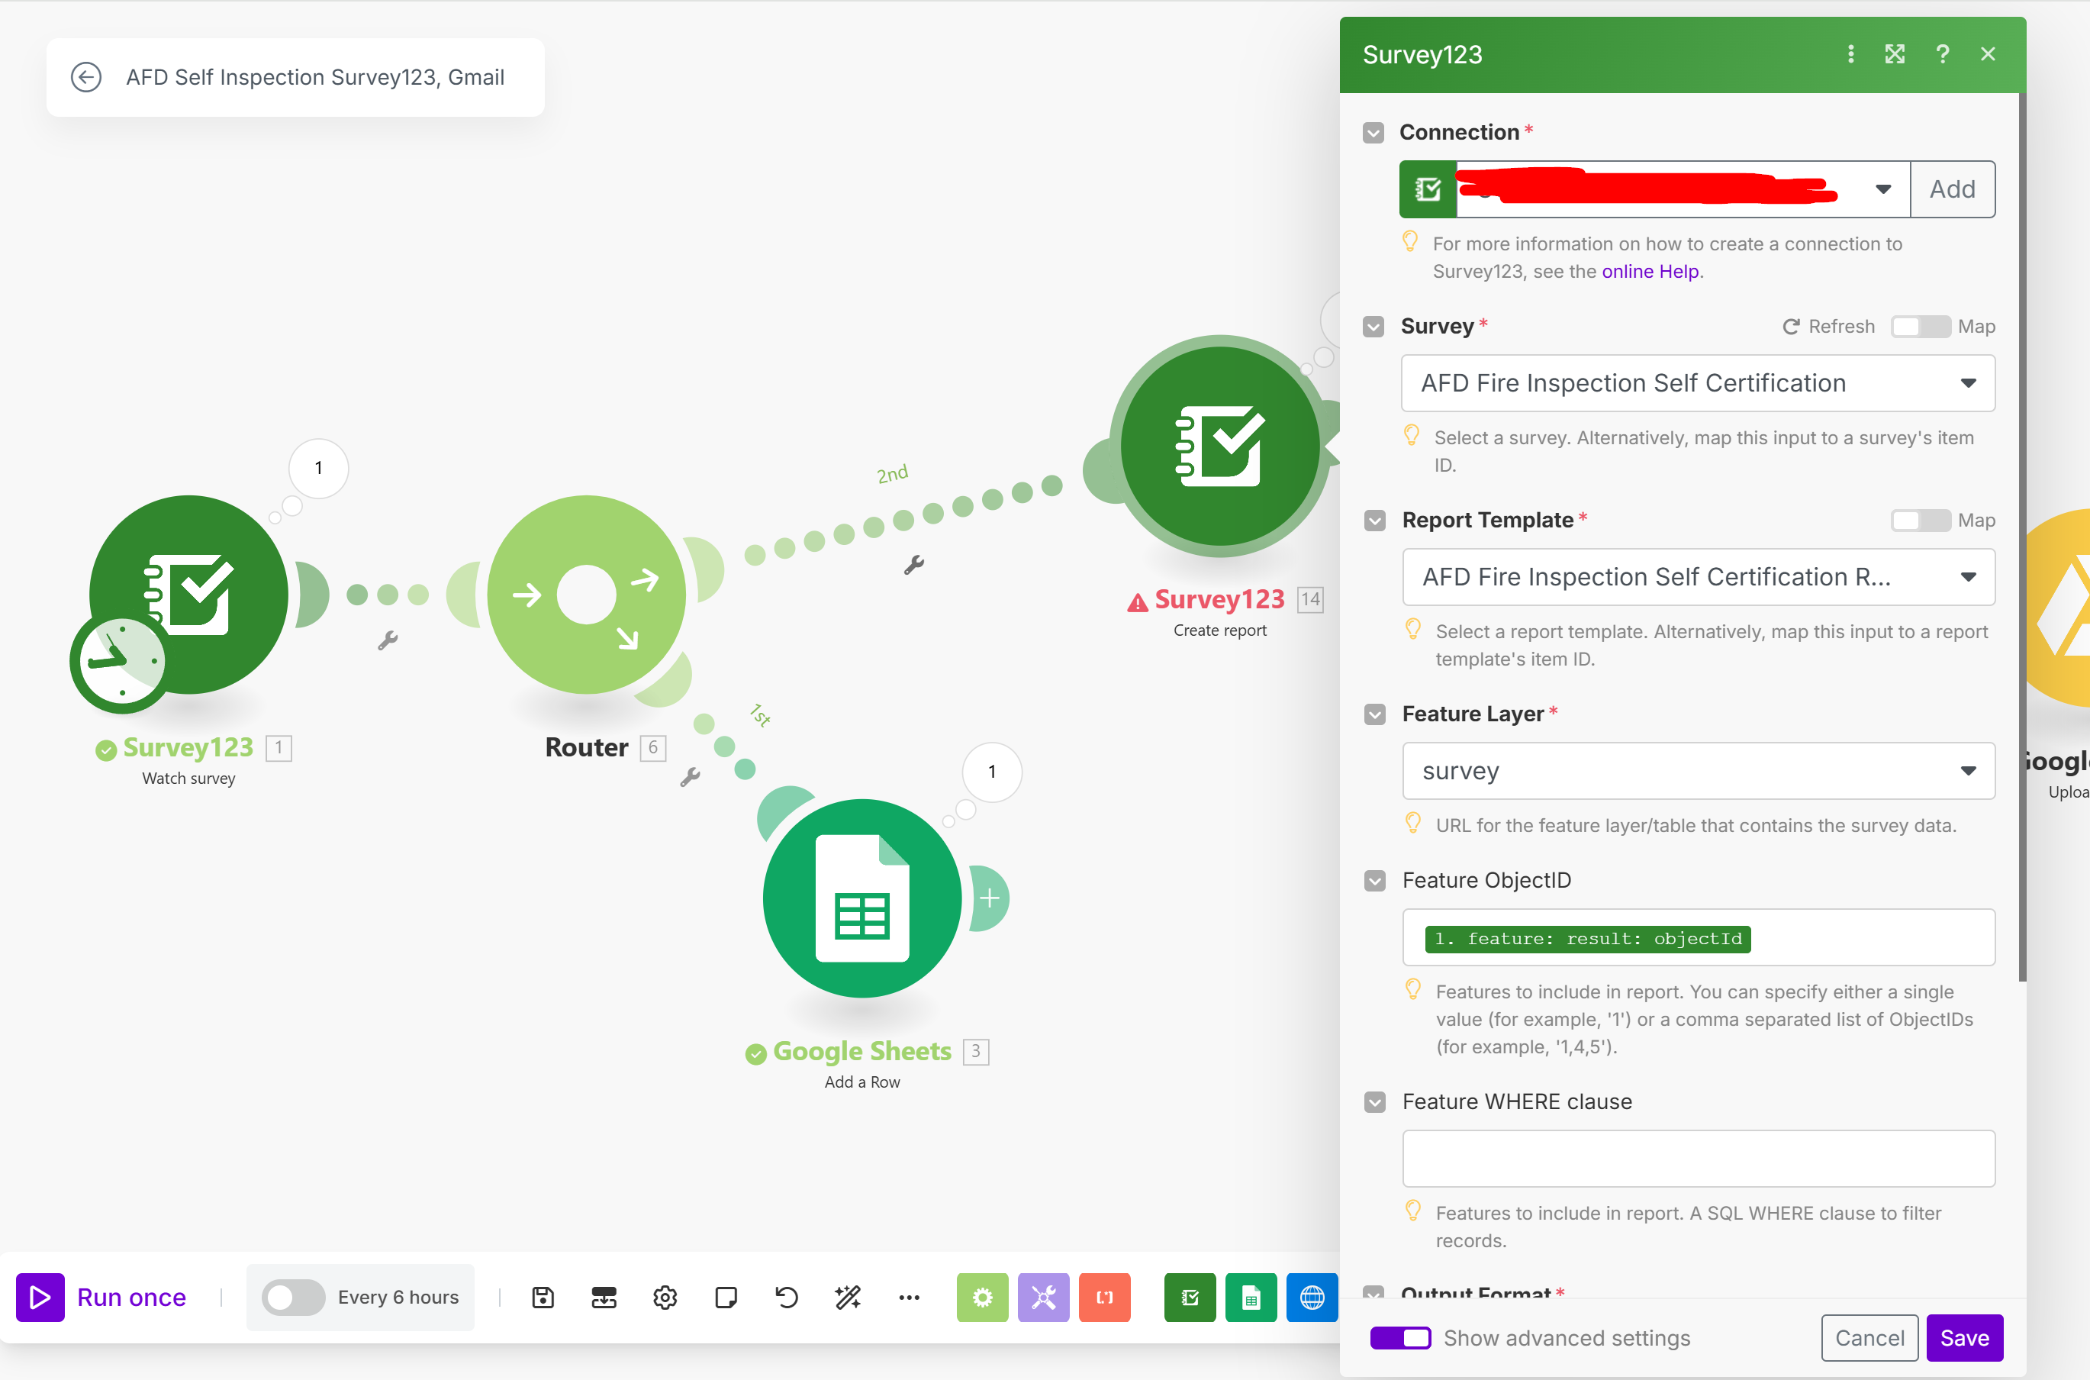Expand the Survey123 panel to fullscreen
Image resolution: width=2090 pixels, height=1380 pixels.
coord(1895,54)
